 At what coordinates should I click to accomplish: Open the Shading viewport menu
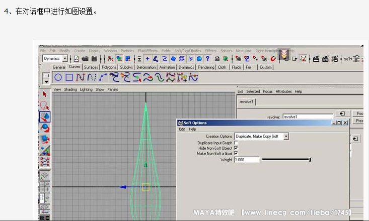coord(70,89)
